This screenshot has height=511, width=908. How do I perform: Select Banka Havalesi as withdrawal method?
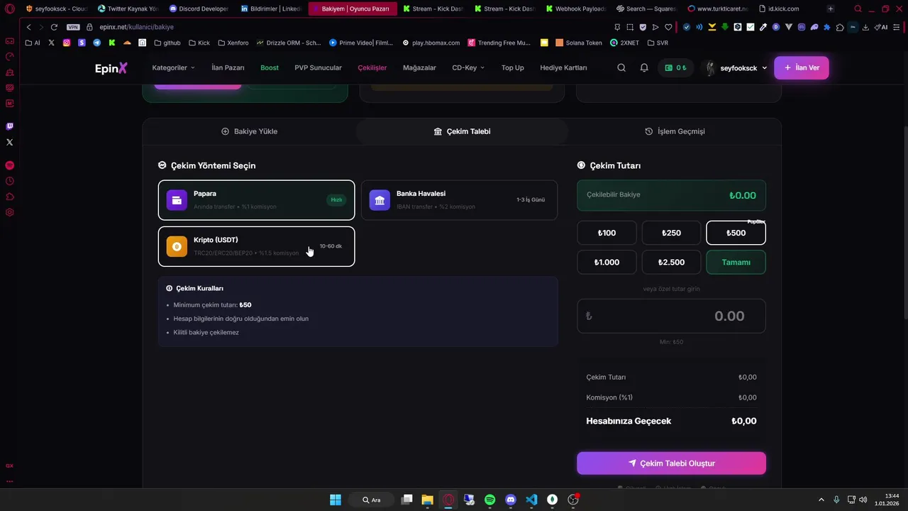pos(459,200)
